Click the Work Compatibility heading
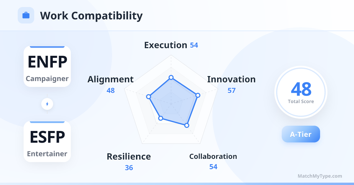354x185 pixels. 91,16
